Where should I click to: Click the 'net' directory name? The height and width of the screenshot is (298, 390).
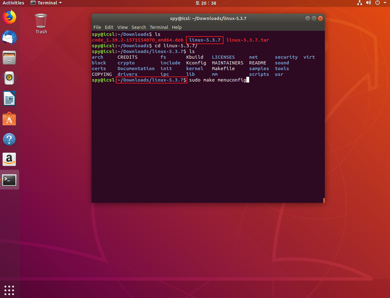pos(253,57)
